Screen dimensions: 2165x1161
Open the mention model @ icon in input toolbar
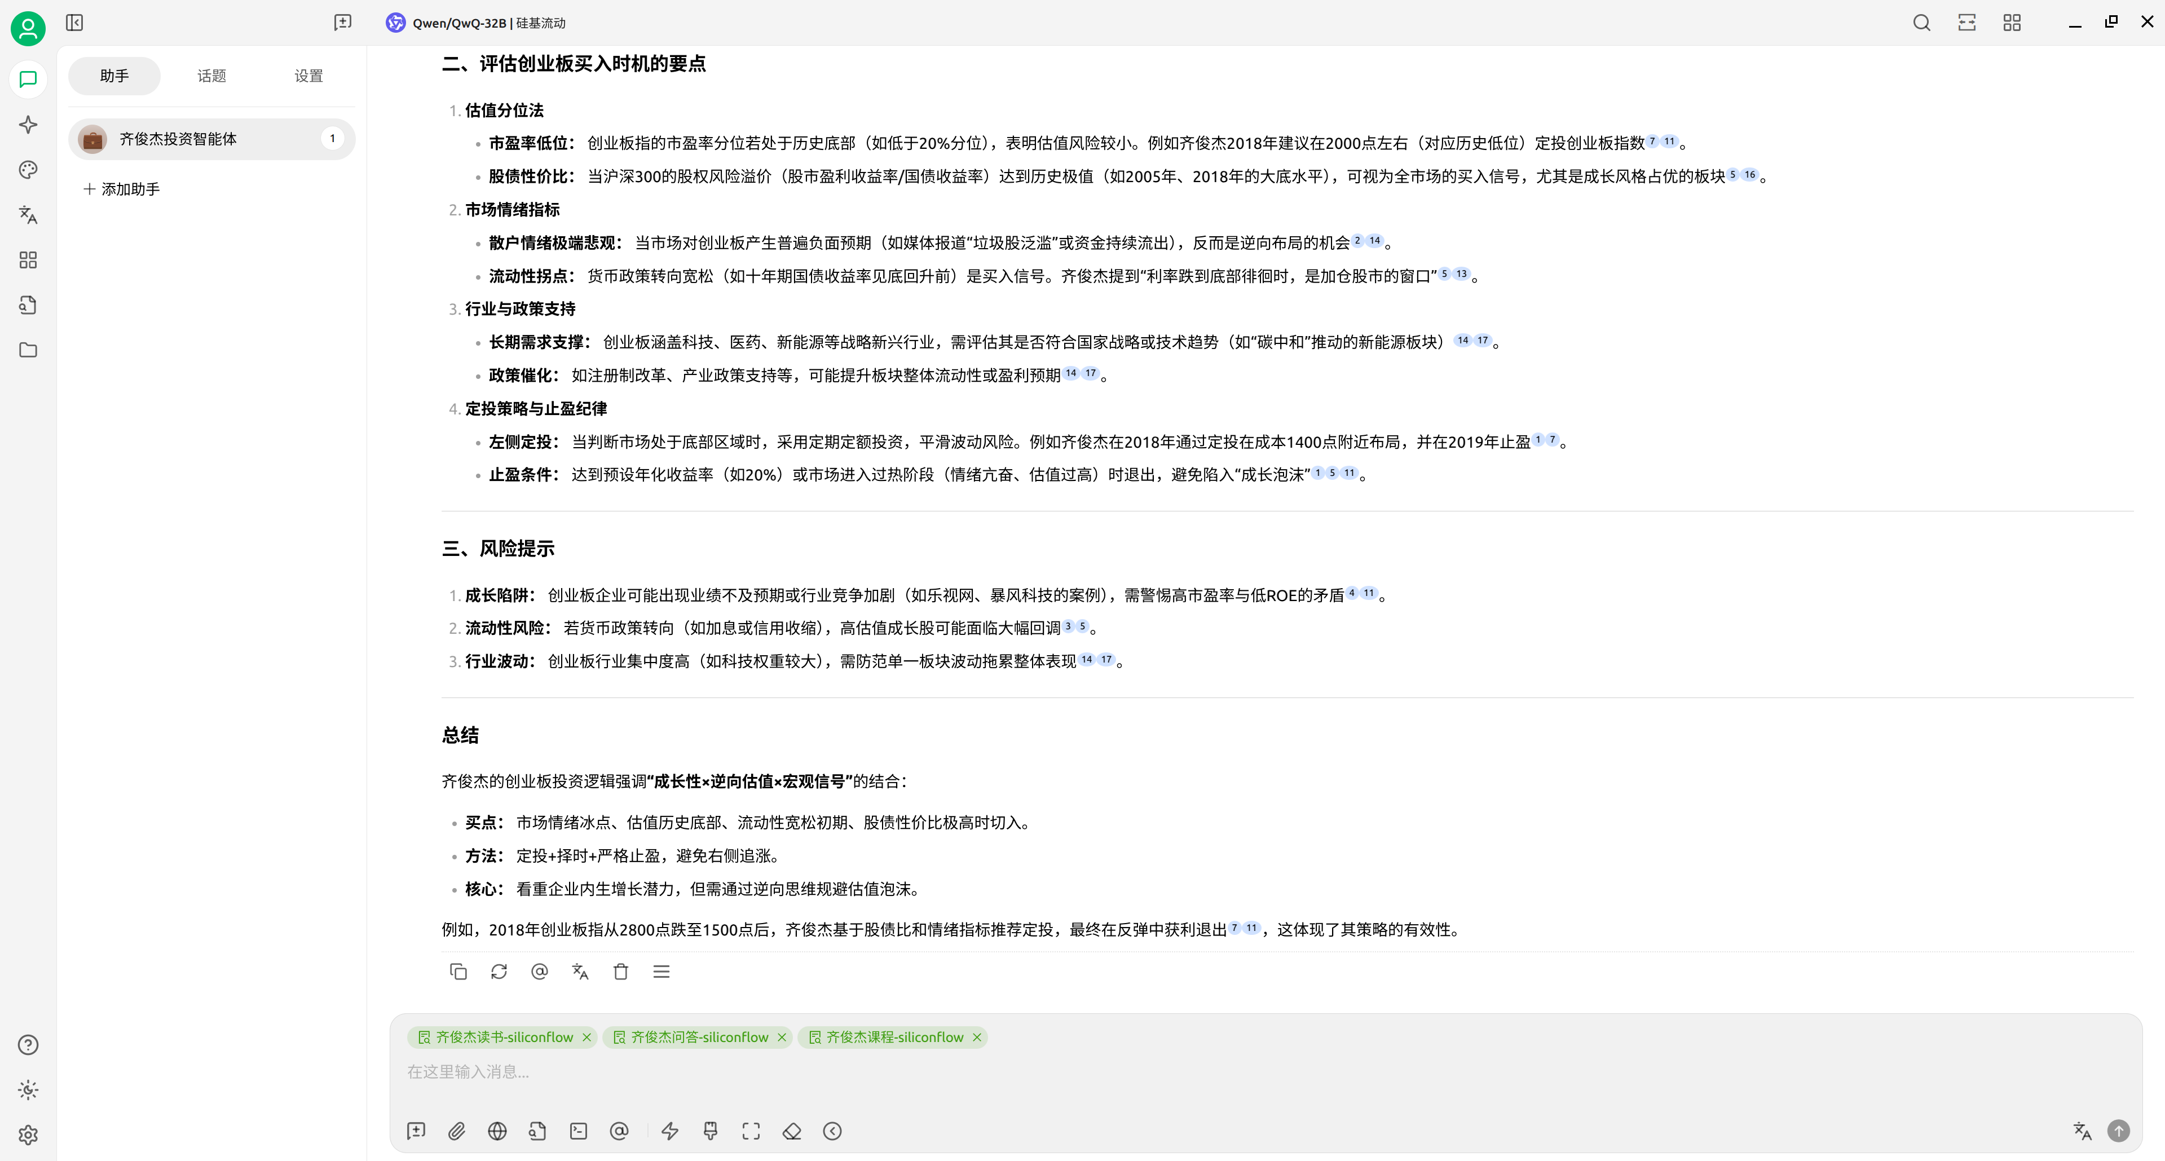click(619, 1131)
